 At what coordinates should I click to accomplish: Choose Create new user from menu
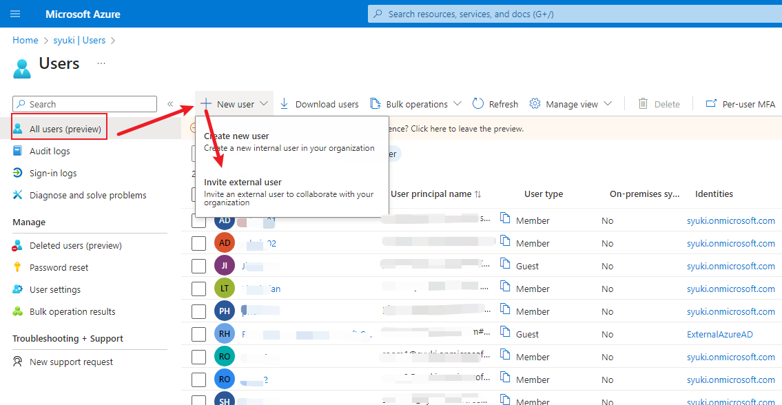click(291, 142)
